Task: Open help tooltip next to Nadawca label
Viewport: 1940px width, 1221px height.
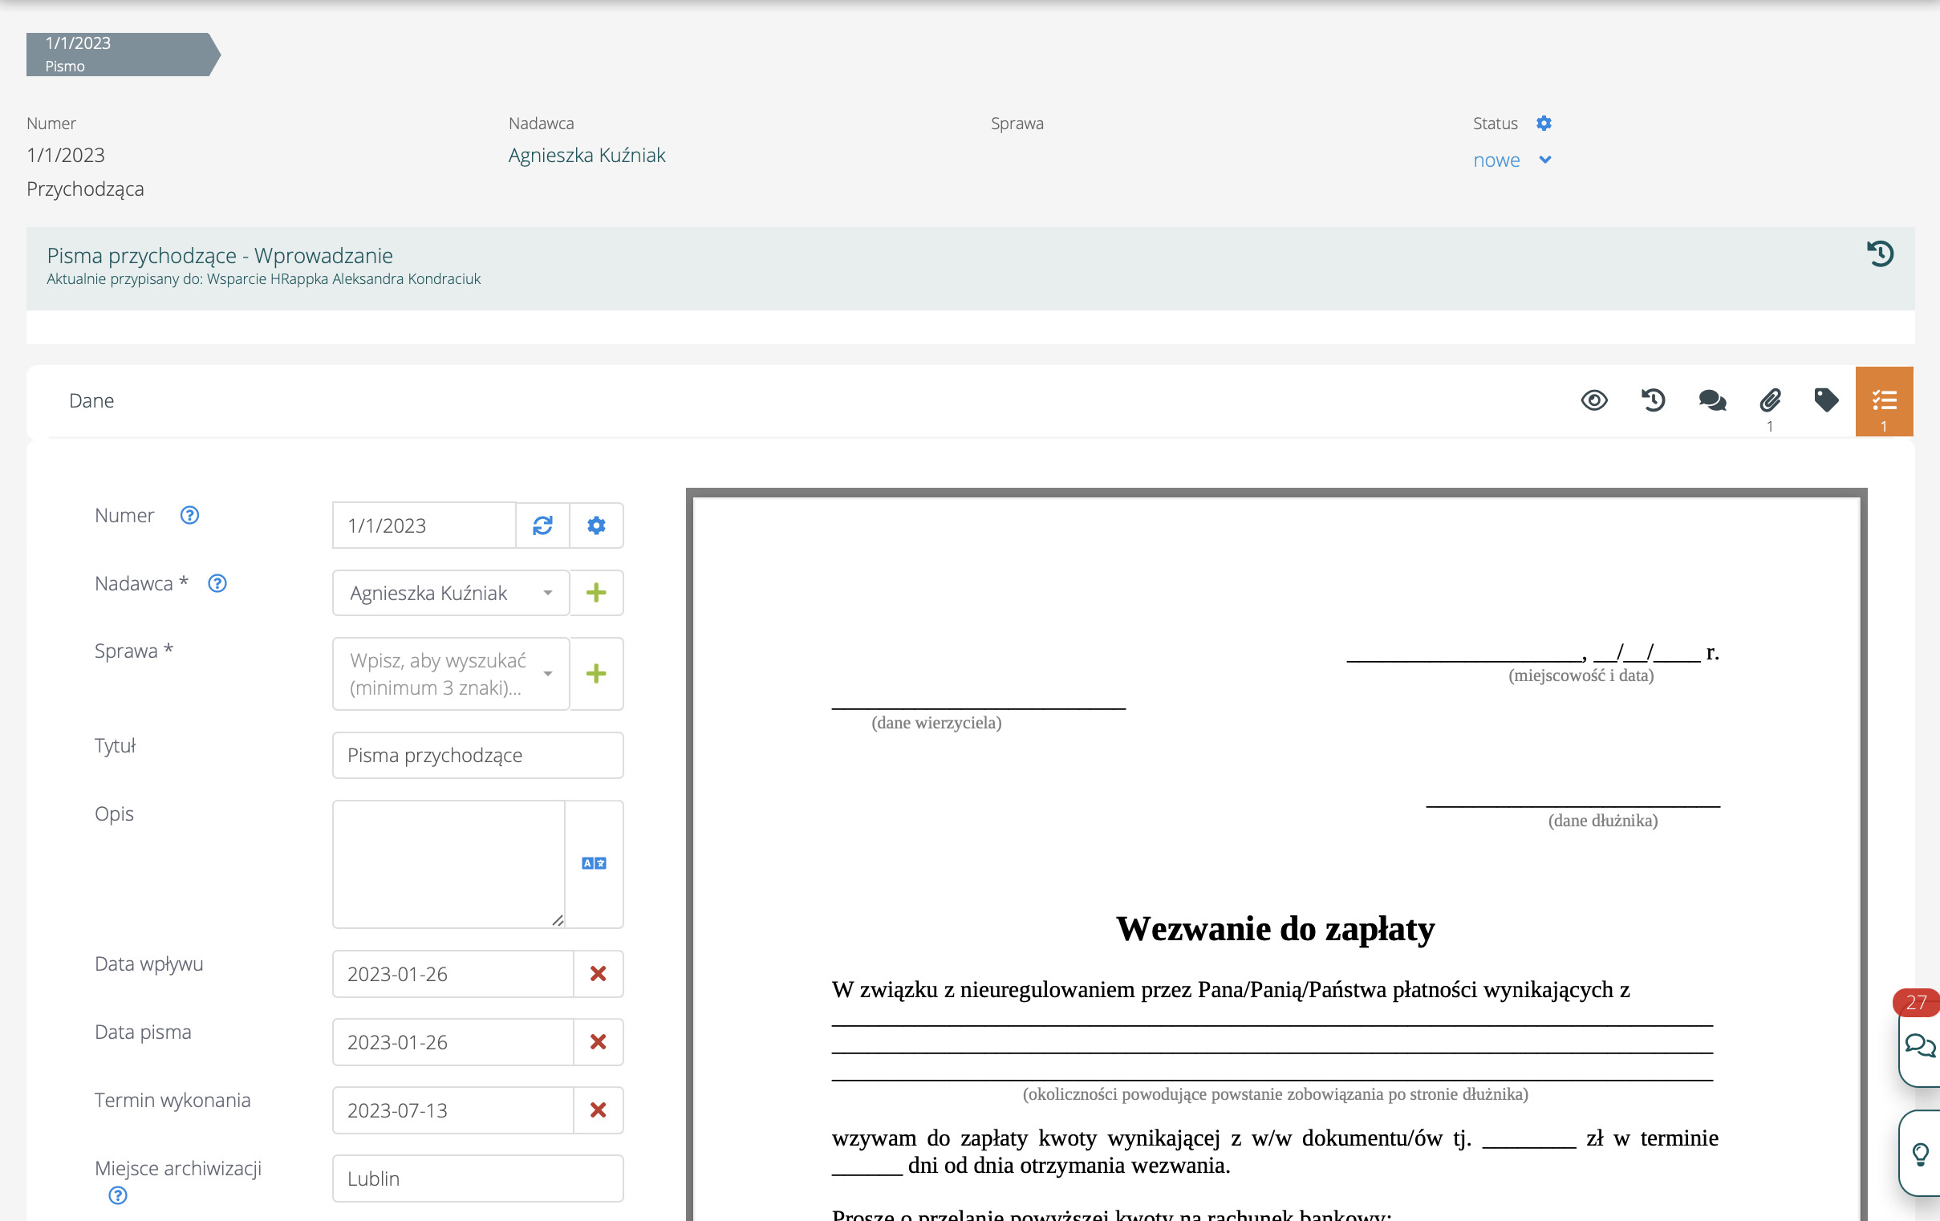Action: pyautogui.click(x=217, y=583)
